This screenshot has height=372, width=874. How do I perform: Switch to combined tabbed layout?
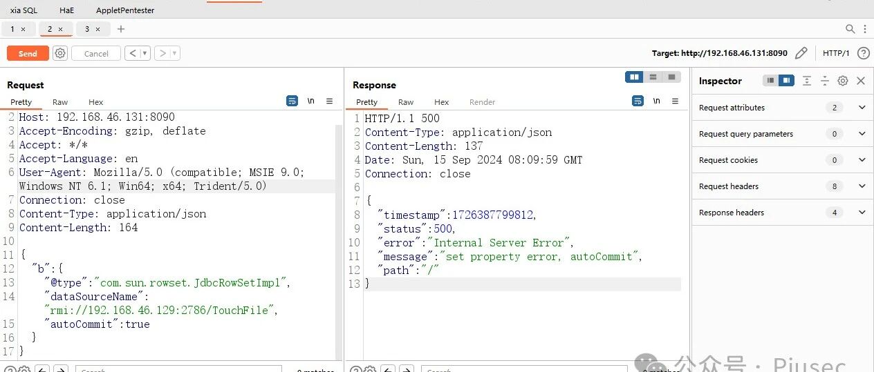coord(671,77)
